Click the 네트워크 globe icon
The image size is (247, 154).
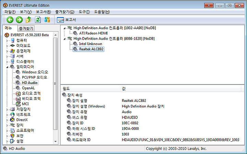12,114
